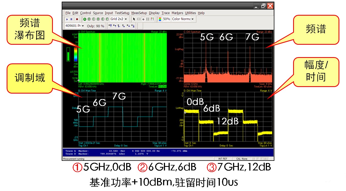Click the first marker-to-peak icon
346x191 pixels.
point(110,26)
